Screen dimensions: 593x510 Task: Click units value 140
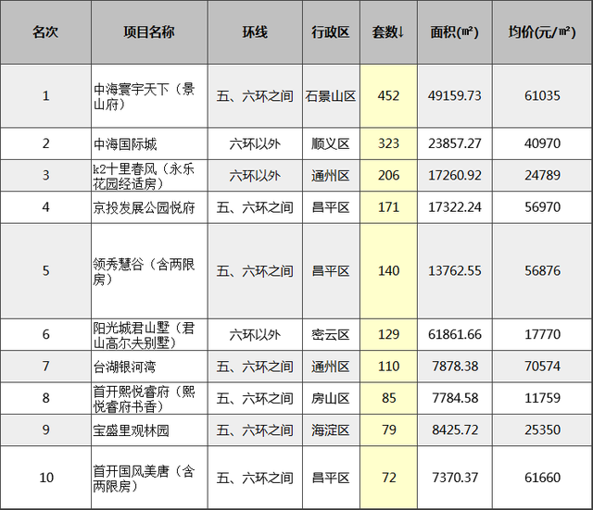(x=388, y=271)
